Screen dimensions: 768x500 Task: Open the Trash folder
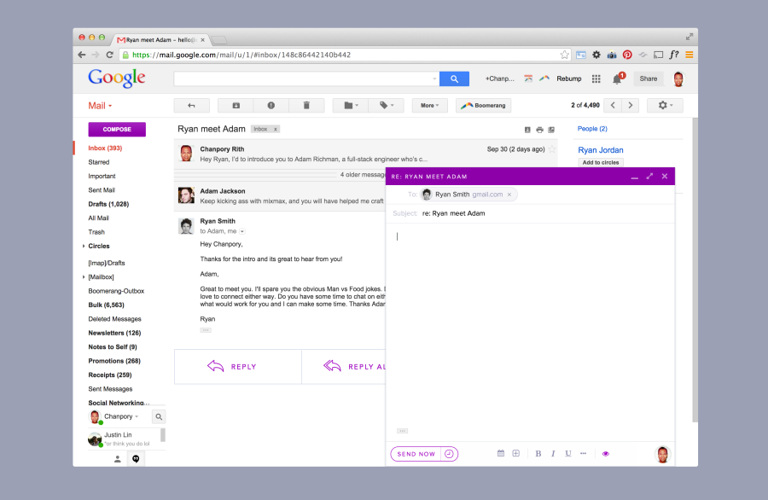(x=96, y=232)
